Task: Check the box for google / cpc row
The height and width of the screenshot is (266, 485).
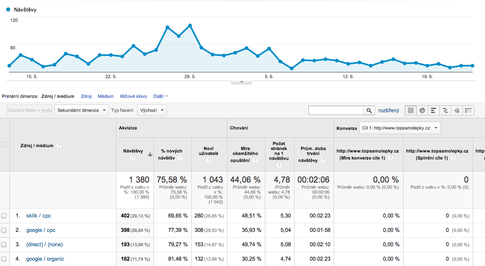Action: coord(4,230)
